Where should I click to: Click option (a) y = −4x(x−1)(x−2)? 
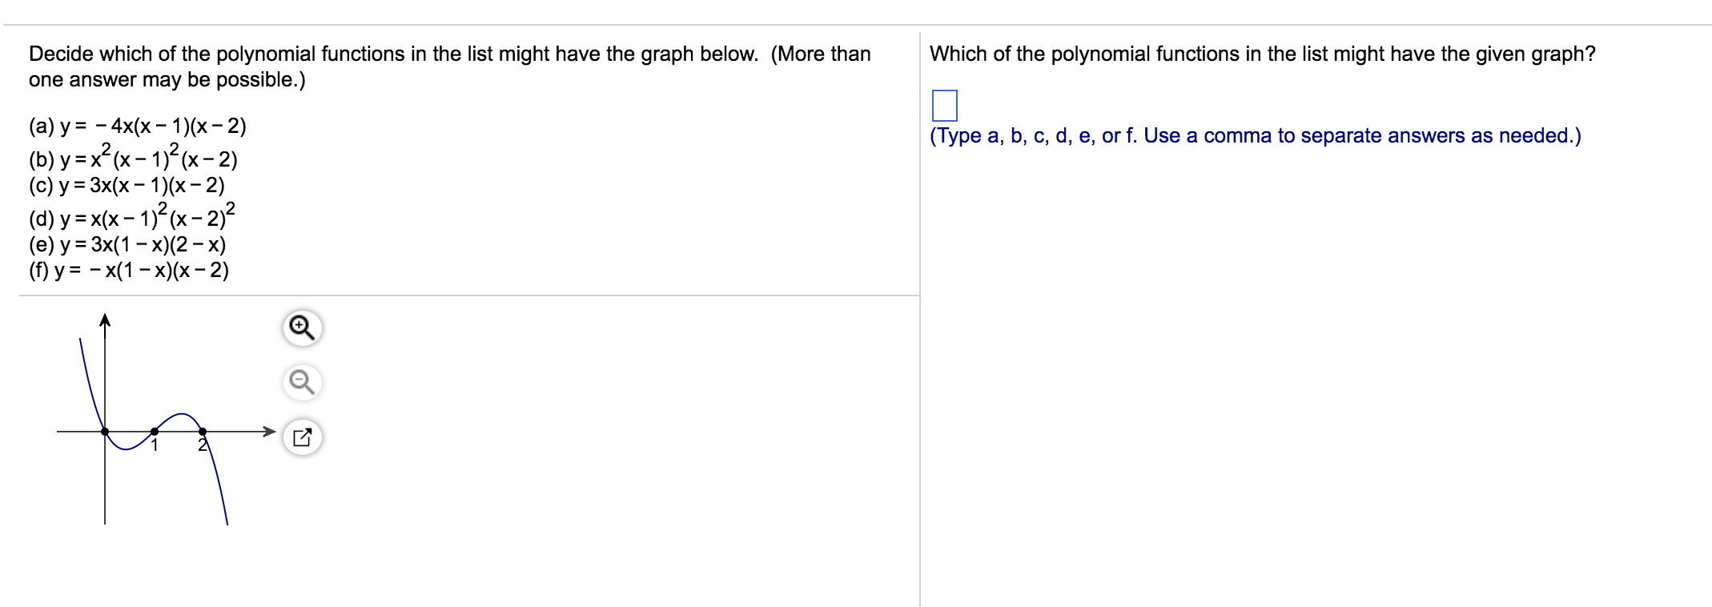point(137,127)
